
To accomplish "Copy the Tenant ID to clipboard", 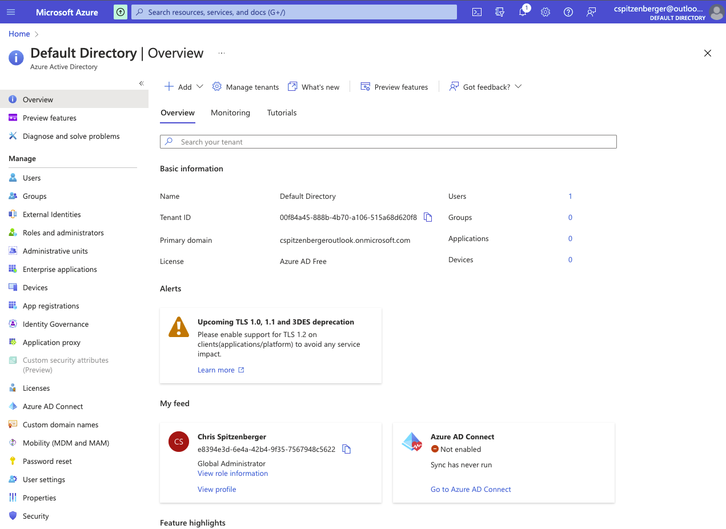I will coord(427,217).
